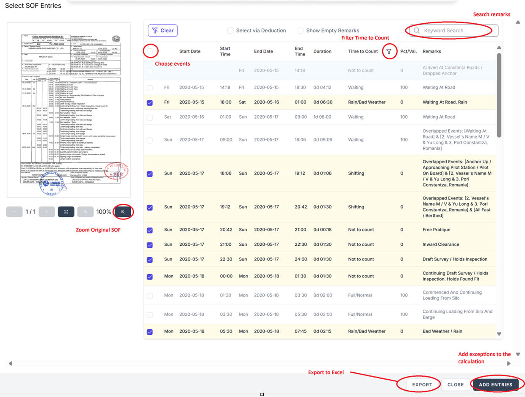The width and height of the screenshot is (525, 397).
Task: Click the Select SOF Entries title
Action: coord(33,6)
